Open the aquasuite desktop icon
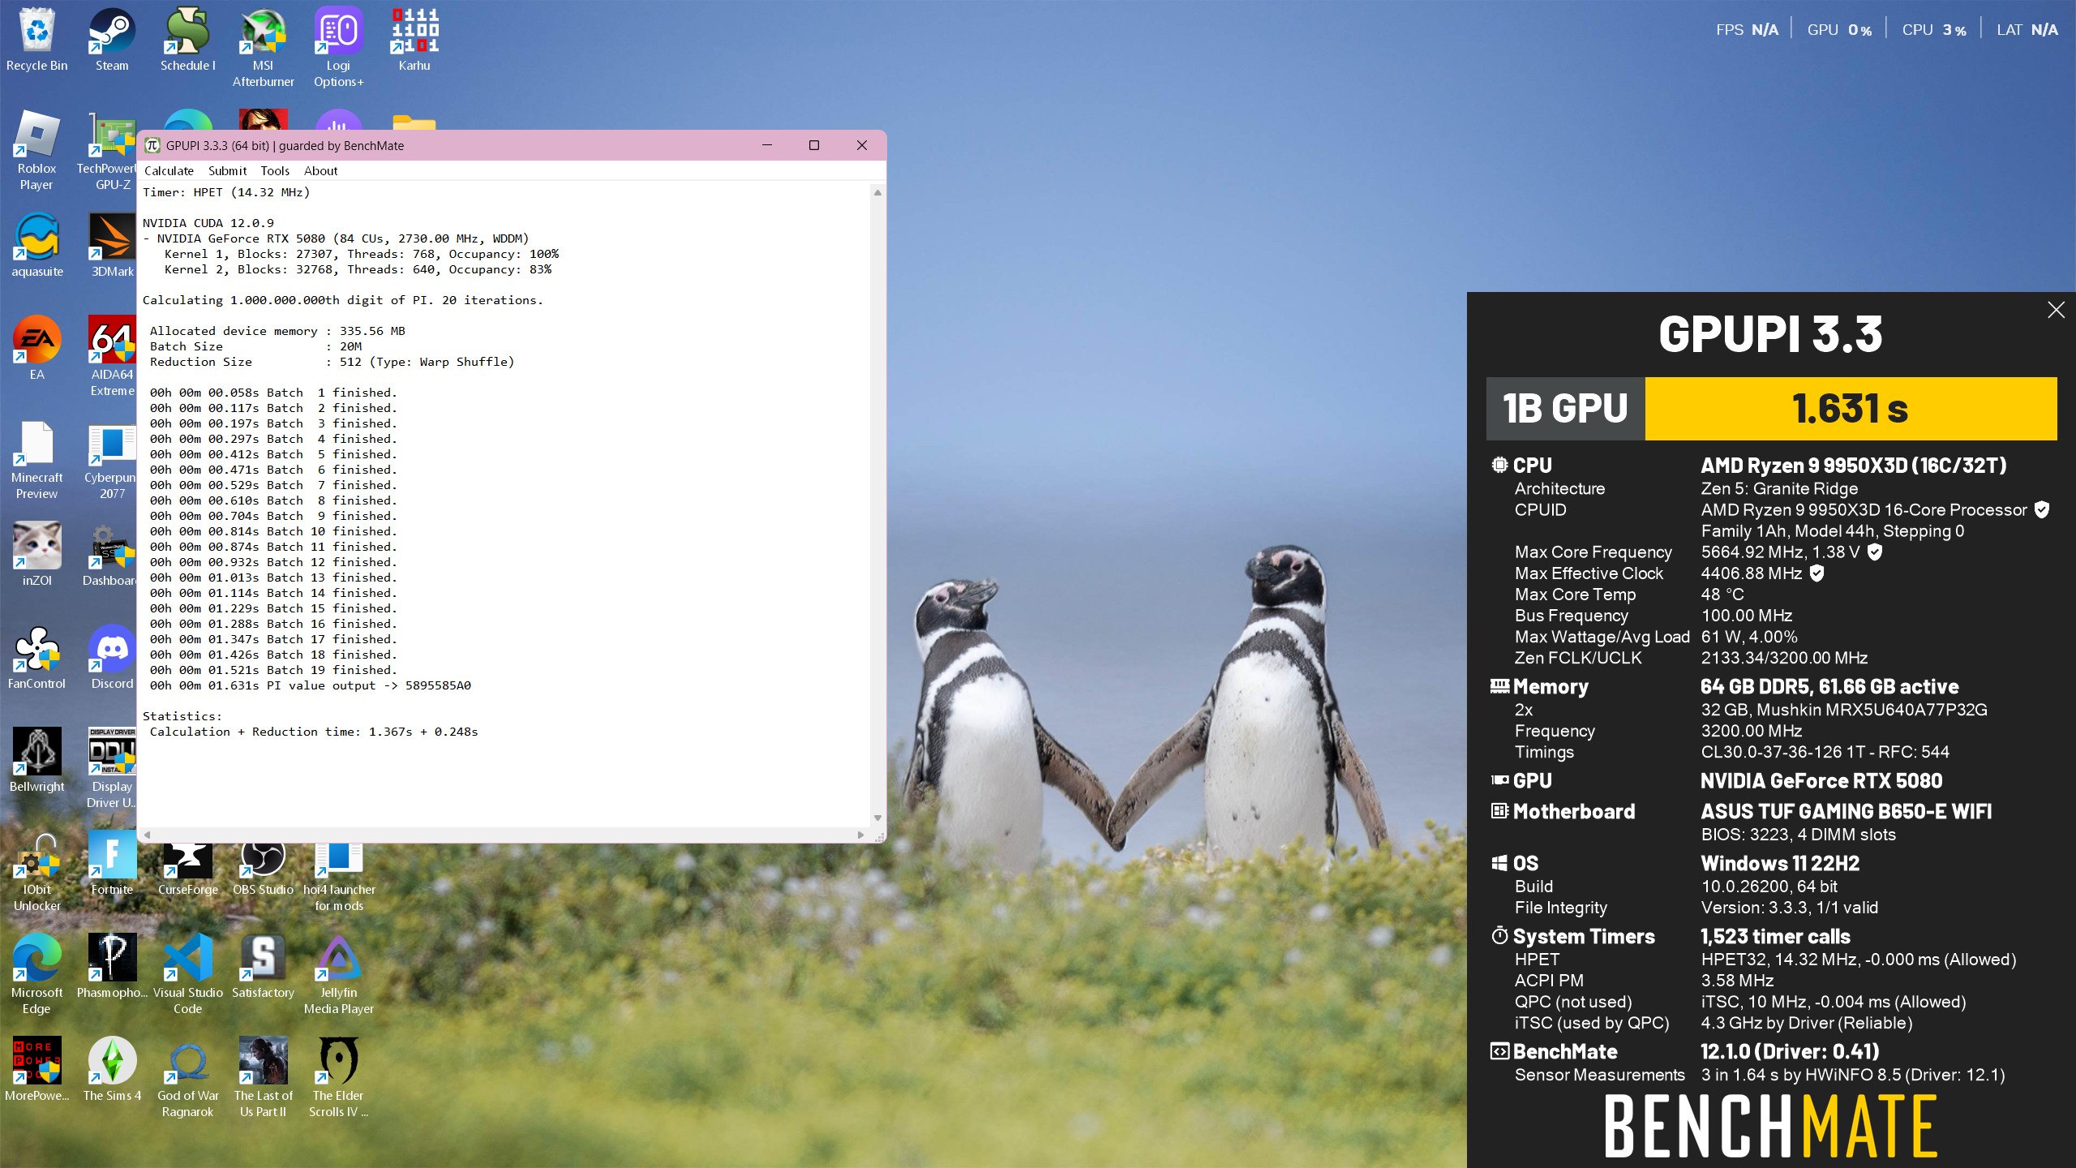The image size is (2076, 1168). click(x=36, y=246)
